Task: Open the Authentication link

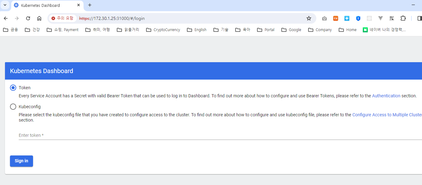Action: (x=386, y=96)
